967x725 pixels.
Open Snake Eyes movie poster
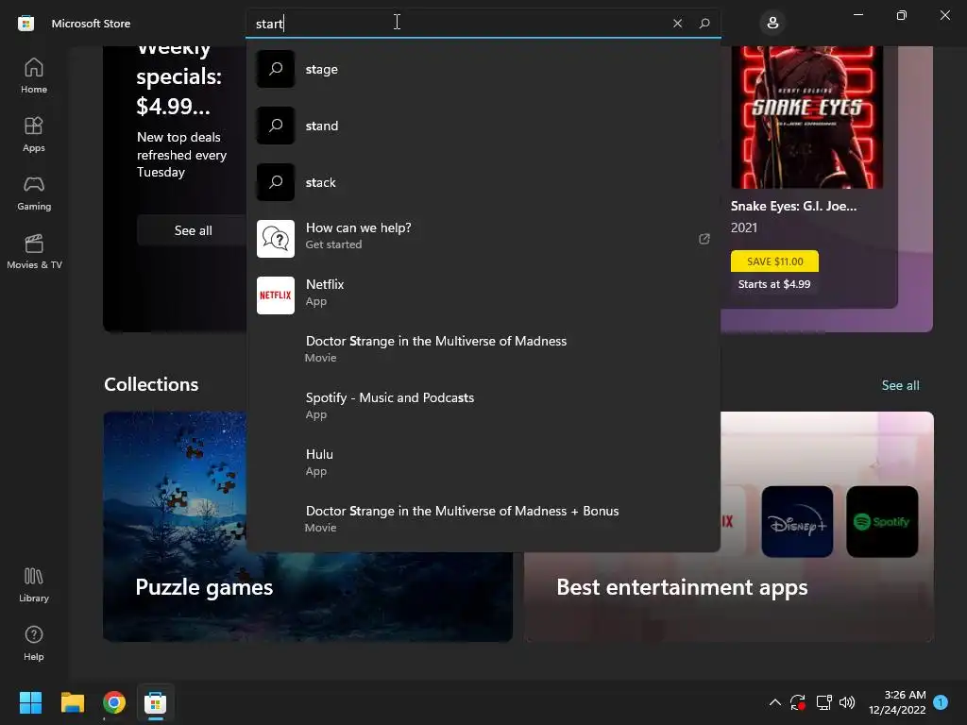[x=806, y=117]
